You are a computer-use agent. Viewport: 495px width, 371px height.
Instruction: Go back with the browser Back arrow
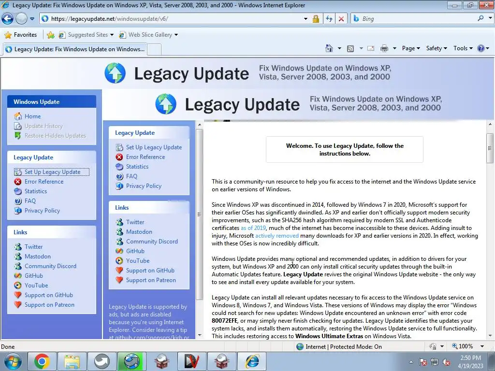pos(8,19)
